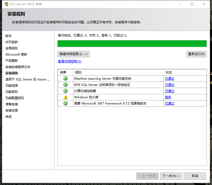The image size is (212, 185).
Task: Open the 警告 link for Windows 防火墙
Action: pyautogui.click(x=168, y=97)
